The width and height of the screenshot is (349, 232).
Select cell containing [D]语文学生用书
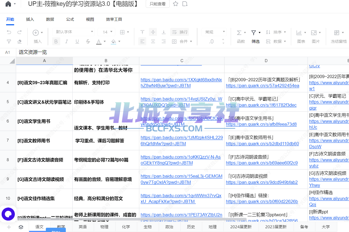(44, 121)
